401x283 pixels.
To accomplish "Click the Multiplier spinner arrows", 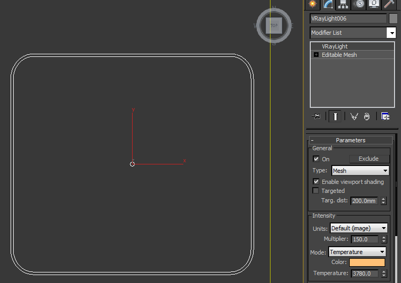I will pyautogui.click(x=384, y=239).
